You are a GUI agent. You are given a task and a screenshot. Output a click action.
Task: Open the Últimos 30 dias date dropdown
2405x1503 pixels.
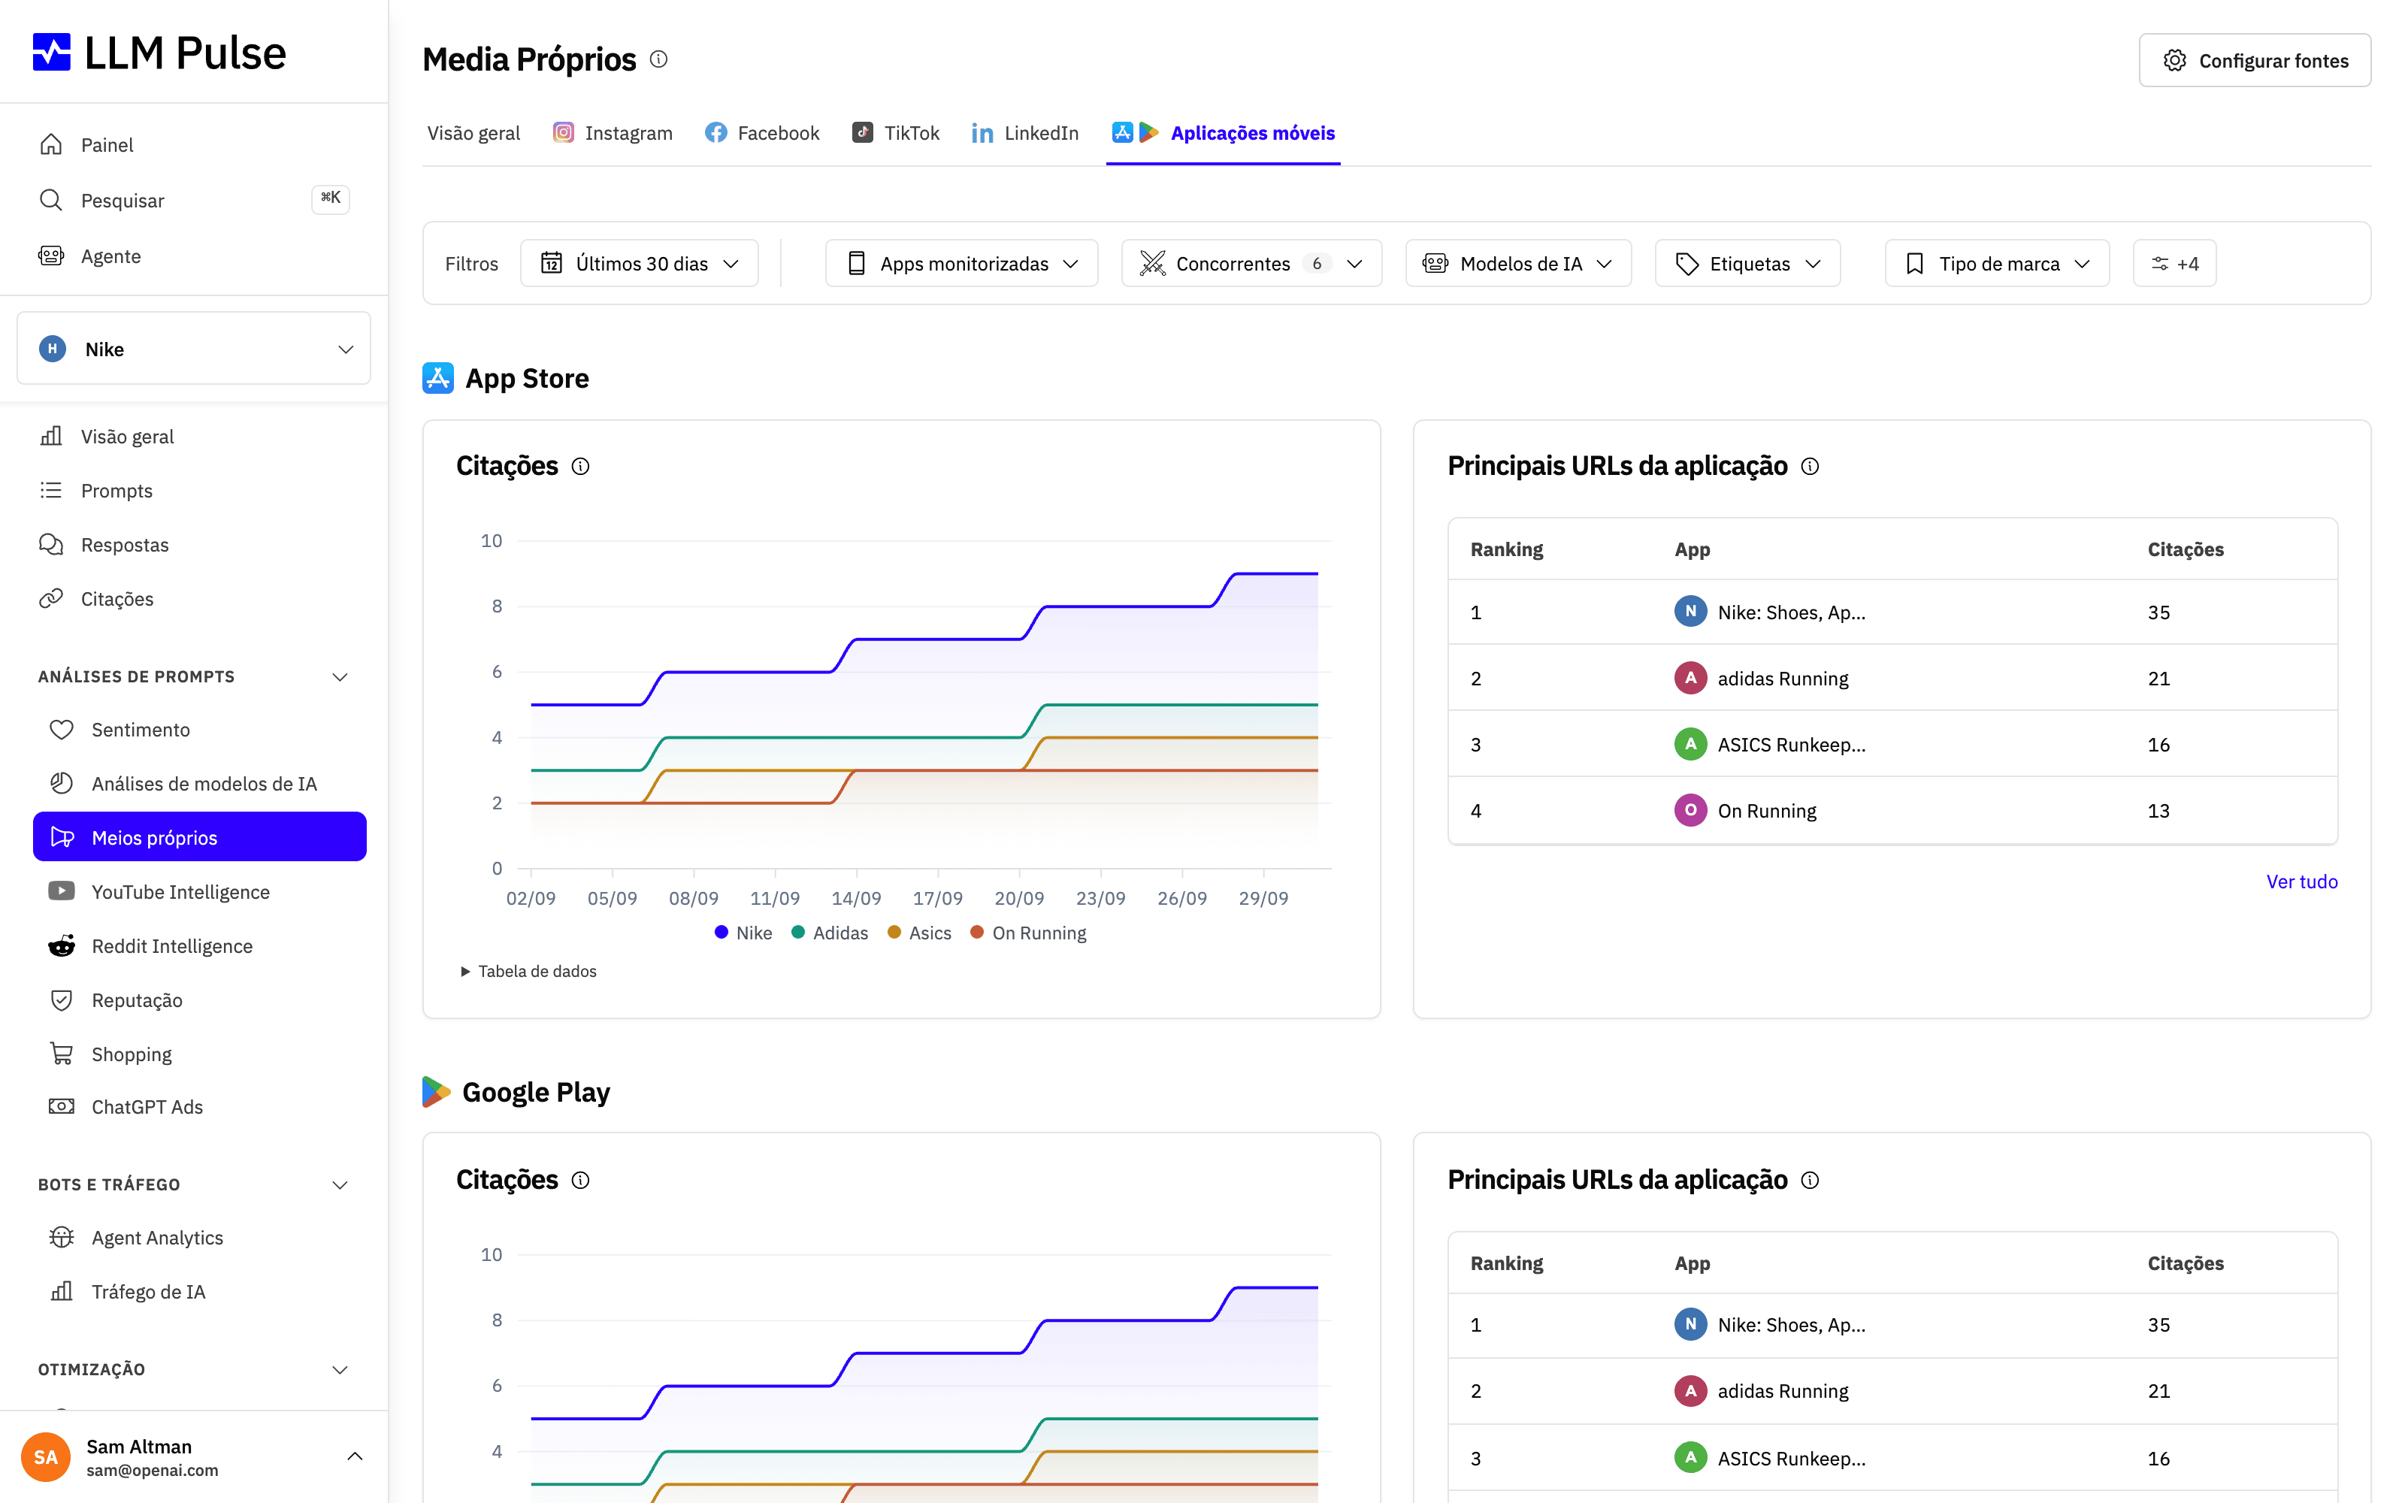point(639,264)
